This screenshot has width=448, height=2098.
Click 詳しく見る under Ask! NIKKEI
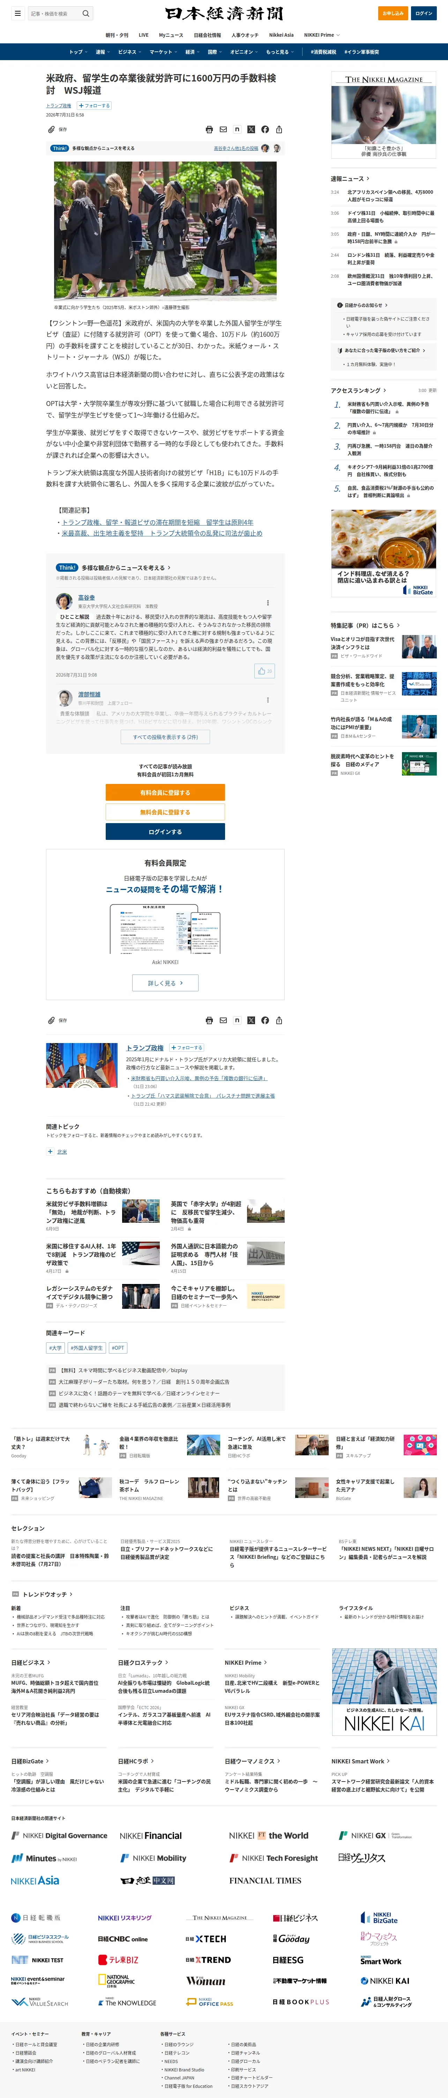tap(165, 983)
